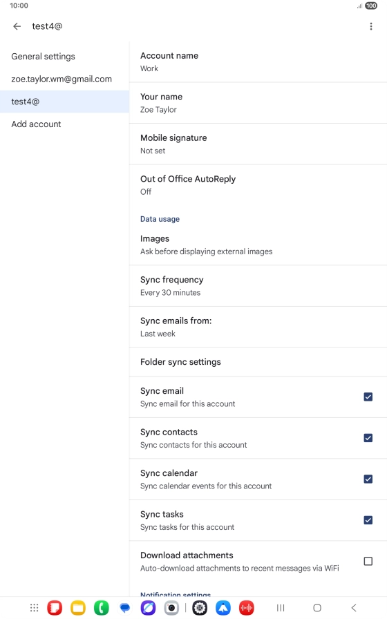This screenshot has height=619, width=387.
Task: Open the blue Messages app in taskbar
Action: [x=125, y=607]
